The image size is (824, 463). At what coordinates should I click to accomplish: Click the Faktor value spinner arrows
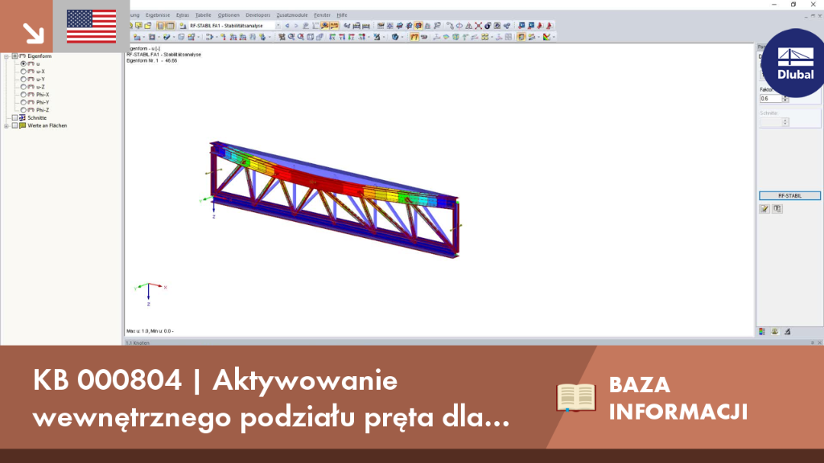785,99
